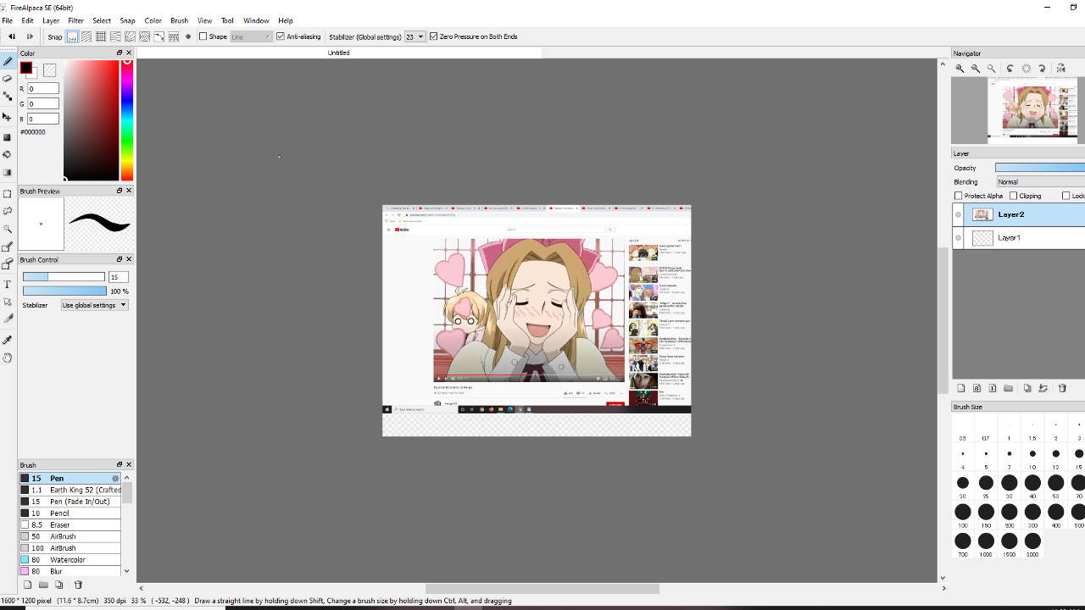This screenshot has width=1085, height=610.
Task: Open the Shape type dropdown
Action: [x=251, y=36]
